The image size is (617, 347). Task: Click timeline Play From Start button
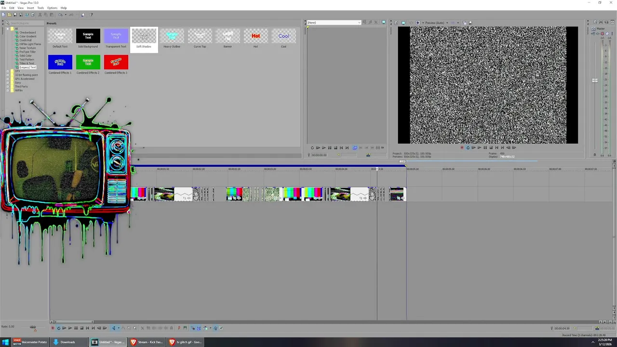64,328
